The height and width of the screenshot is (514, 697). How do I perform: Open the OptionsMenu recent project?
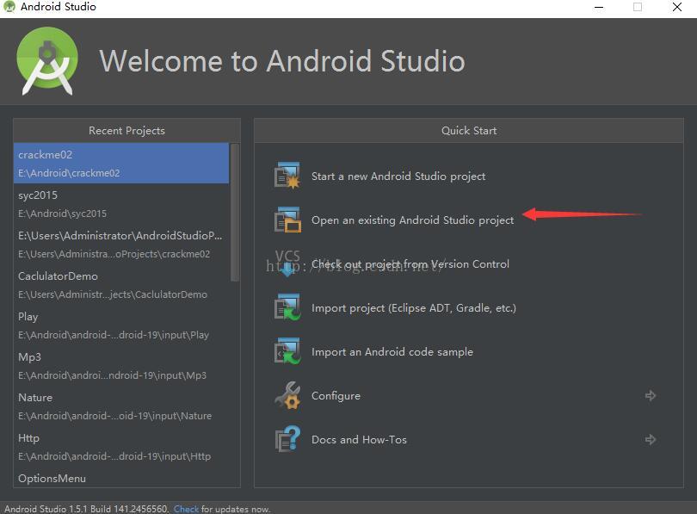[x=121, y=478]
